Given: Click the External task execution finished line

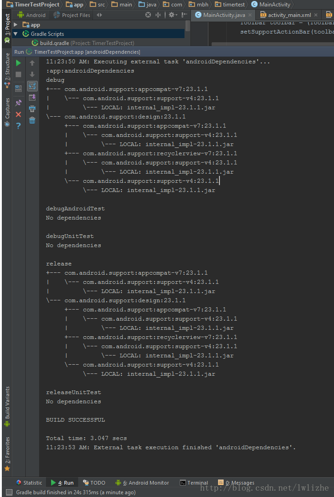Looking at the screenshot, I should [x=171, y=447].
